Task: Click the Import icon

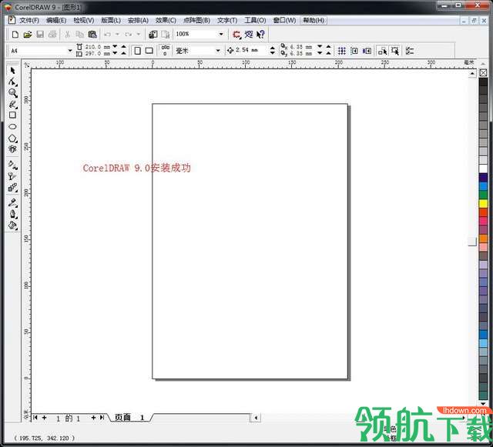Action: (x=153, y=35)
